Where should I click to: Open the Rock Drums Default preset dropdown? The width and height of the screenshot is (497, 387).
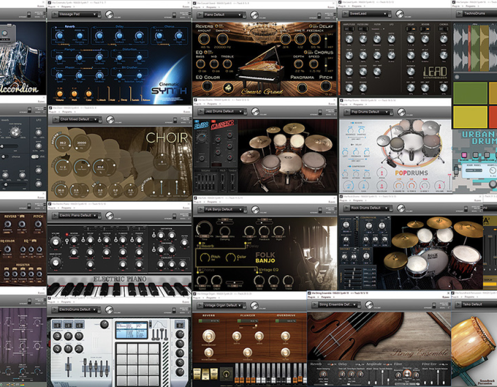pos(386,208)
